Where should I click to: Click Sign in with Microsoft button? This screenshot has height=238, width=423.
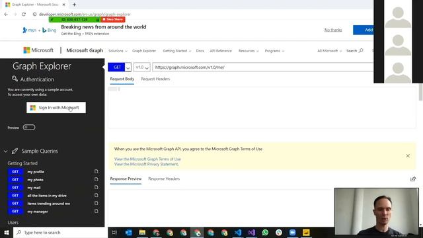pos(56,108)
